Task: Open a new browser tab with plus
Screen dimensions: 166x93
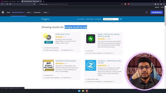Action: [44, 1]
